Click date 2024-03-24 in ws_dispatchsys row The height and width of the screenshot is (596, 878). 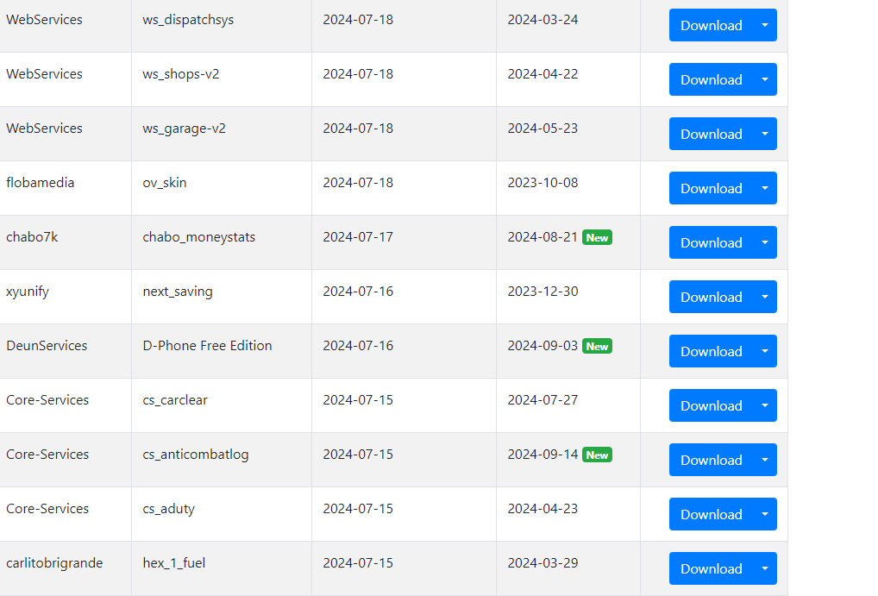pos(542,20)
